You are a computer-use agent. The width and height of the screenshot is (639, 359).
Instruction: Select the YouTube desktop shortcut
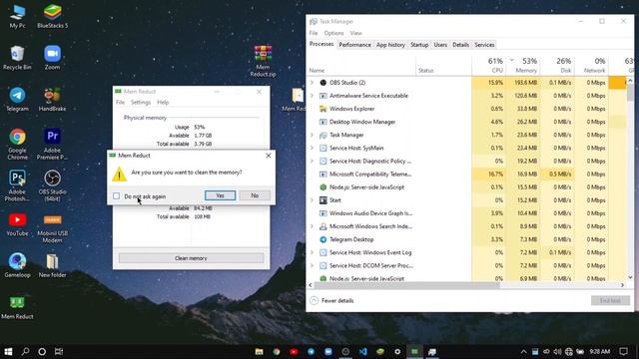click(17, 224)
